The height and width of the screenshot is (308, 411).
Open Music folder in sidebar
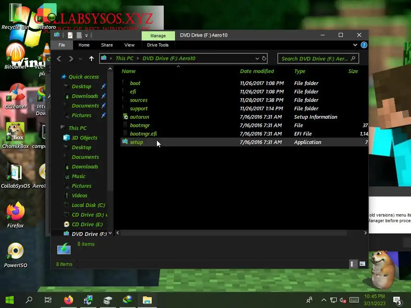point(78,176)
